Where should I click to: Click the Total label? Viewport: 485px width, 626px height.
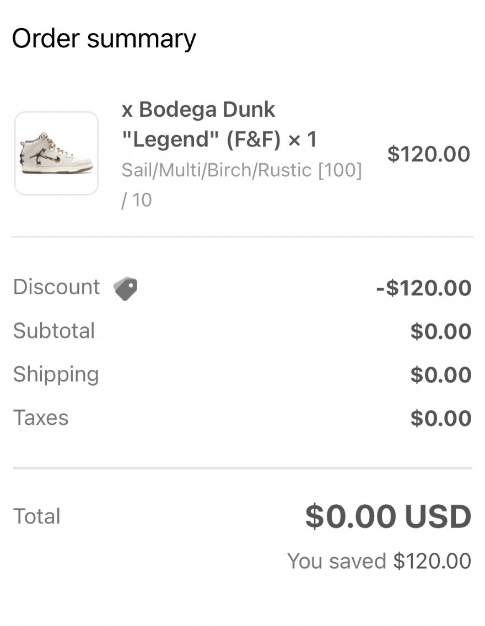(x=37, y=516)
